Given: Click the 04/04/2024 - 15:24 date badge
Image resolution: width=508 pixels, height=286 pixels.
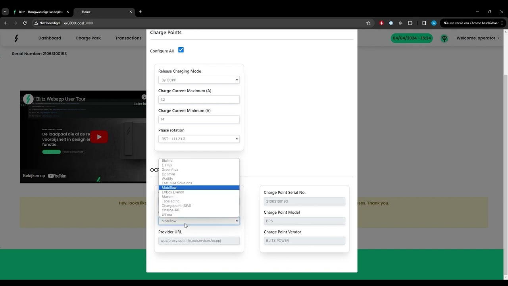Looking at the screenshot, I should (x=412, y=38).
